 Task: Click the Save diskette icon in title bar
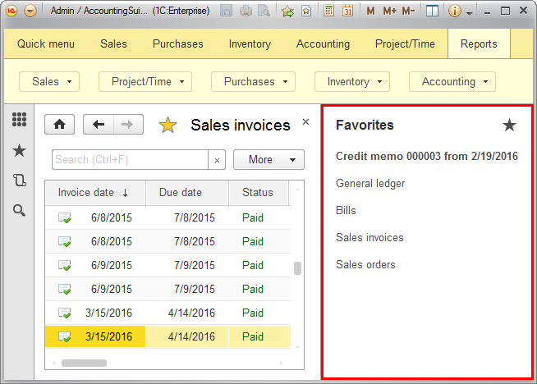pos(226,11)
